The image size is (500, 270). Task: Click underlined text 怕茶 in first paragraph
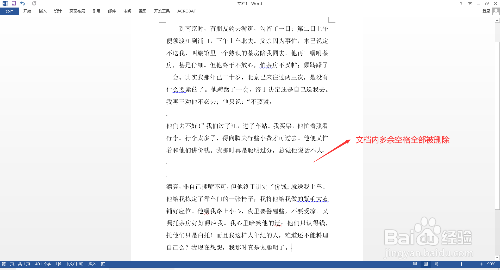[x=266, y=65]
